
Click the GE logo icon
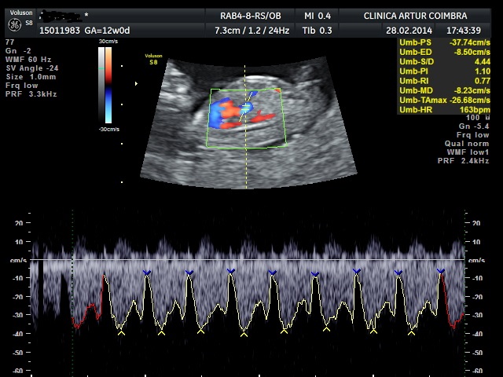(14, 25)
